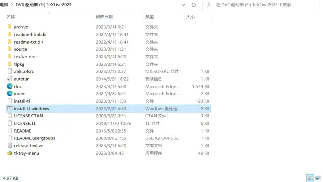
Task: Click the autorun setup info icon
Action: point(9,79)
